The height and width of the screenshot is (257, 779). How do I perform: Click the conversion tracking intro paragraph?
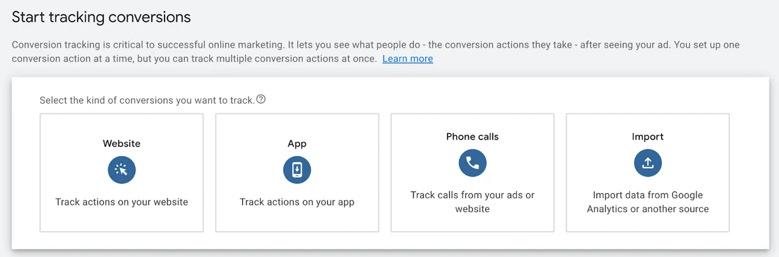[302, 45]
